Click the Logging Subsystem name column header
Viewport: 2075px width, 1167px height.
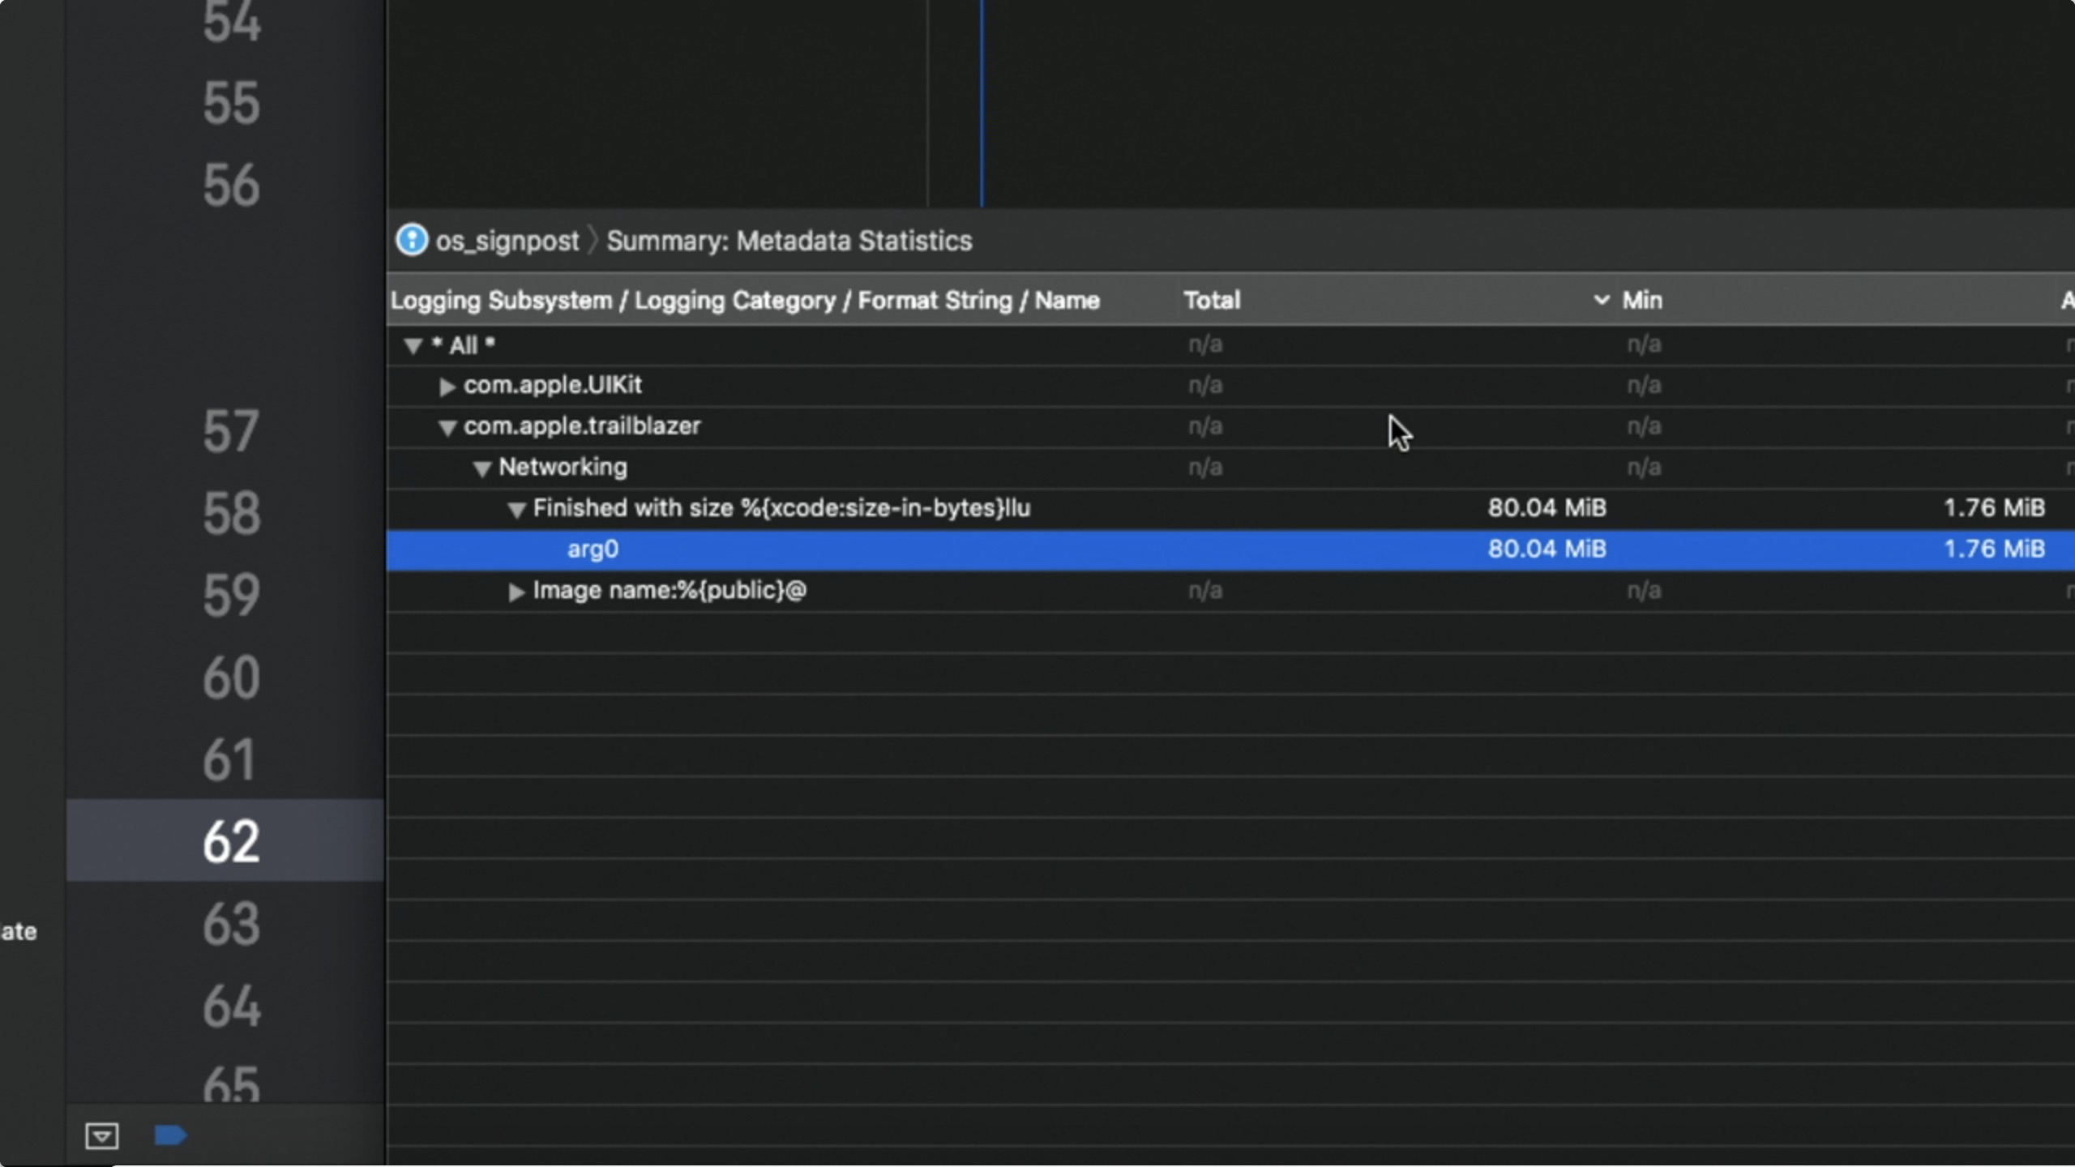pyautogui.click(x=744, y=301)
